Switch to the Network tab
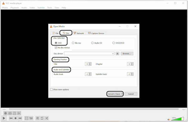188x122 pixels. pyautogui.click(x=79, y=33)
